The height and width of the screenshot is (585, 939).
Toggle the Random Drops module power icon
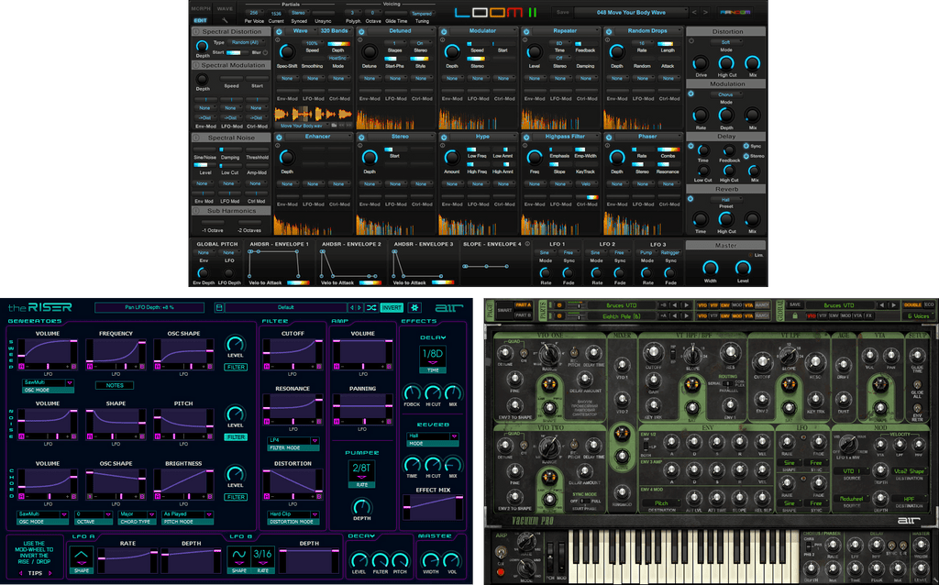tap(609, 31)
